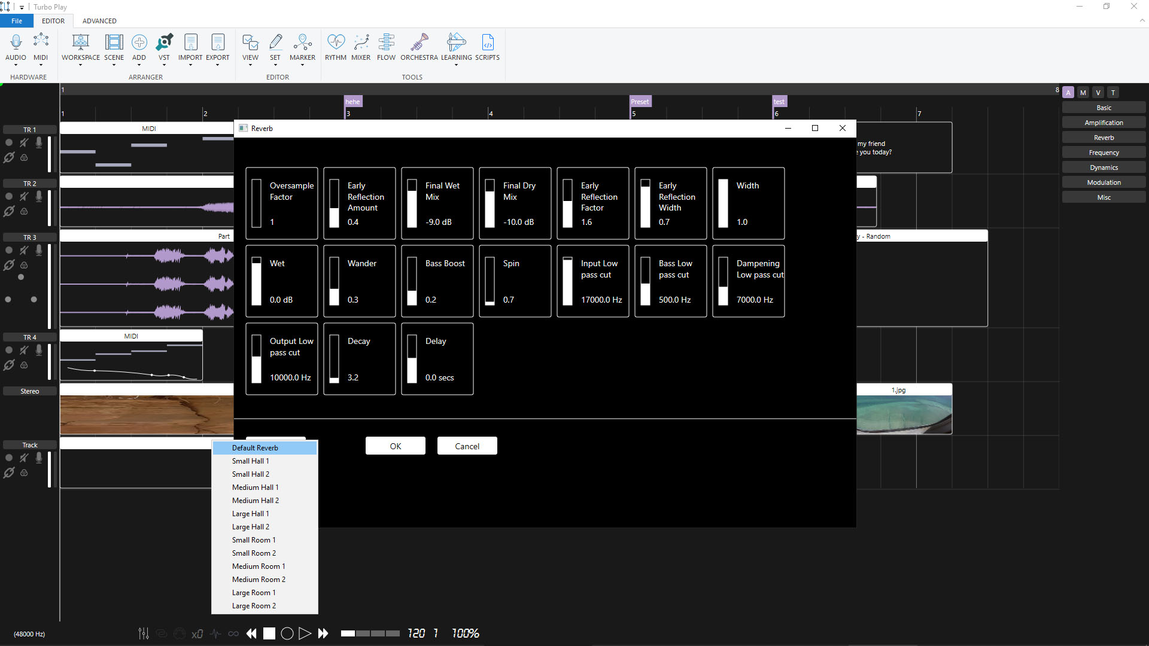1149x646 pixels.
Task: Open the MIXER tool
Action: 361,48
